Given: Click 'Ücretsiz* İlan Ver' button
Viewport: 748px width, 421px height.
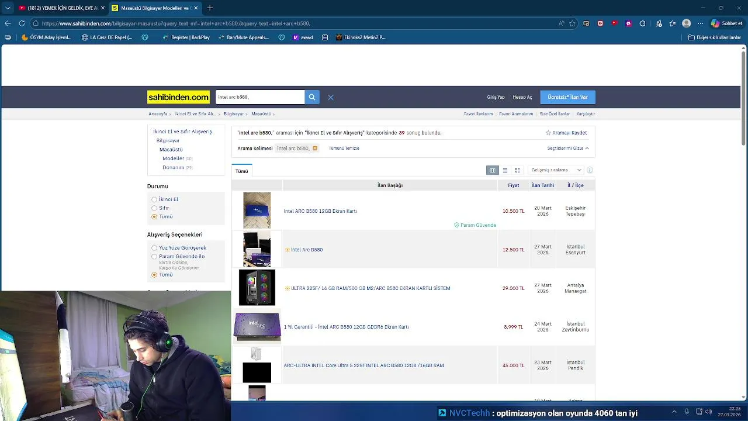Looking at the screenshot, I should click(x=567, y=97).
